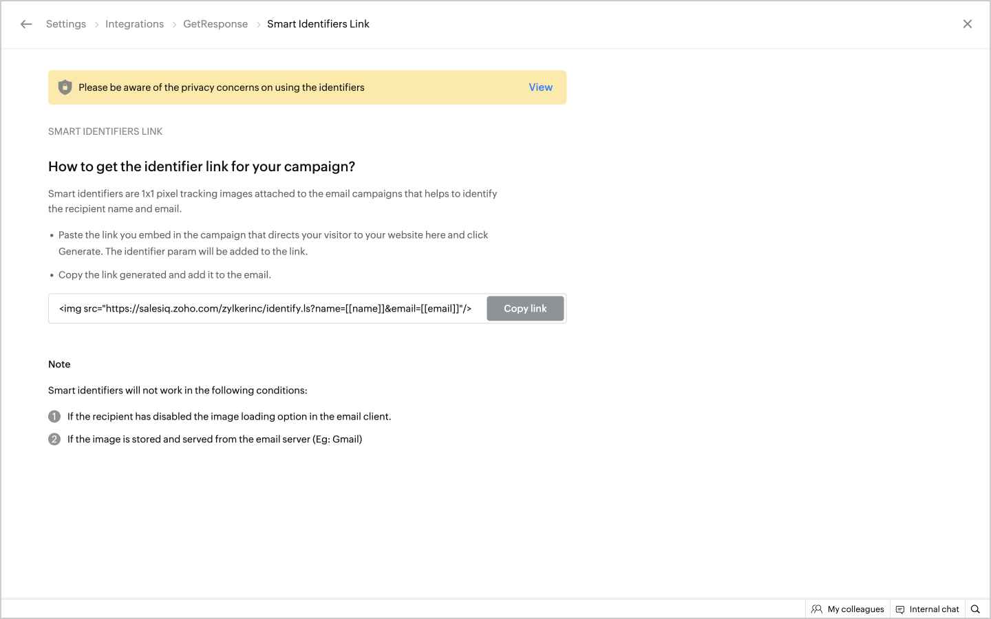
Task: Click the search magnifier icon
Action: (975, 609)
